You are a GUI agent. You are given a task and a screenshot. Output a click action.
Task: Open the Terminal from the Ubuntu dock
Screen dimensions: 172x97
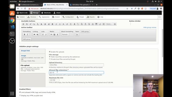tap(12, 34)
